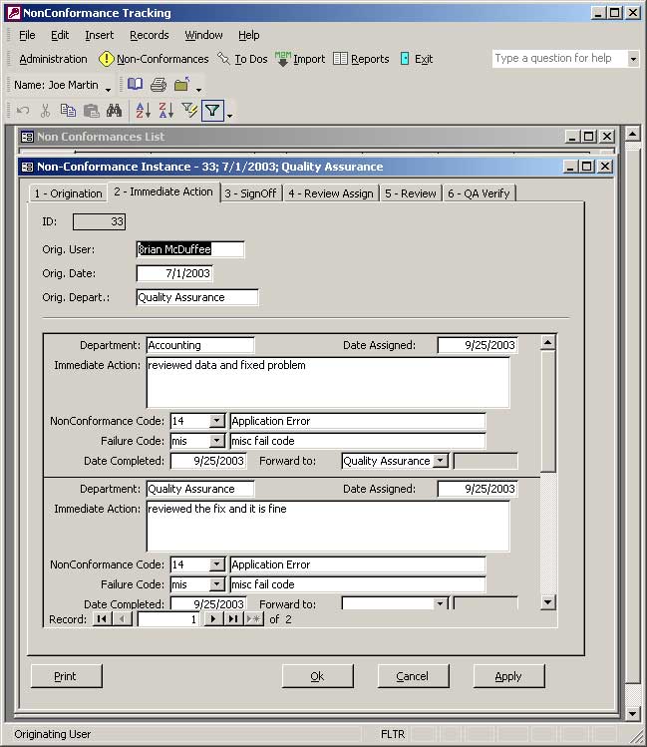The height and width of the screenshot is (747, 647).
Task: Switch to the 4 - Review Assign tab
Action: [x=331, y=193]
